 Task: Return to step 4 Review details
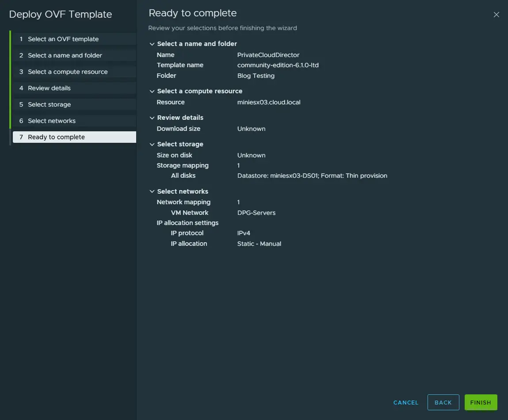[49, 88]
